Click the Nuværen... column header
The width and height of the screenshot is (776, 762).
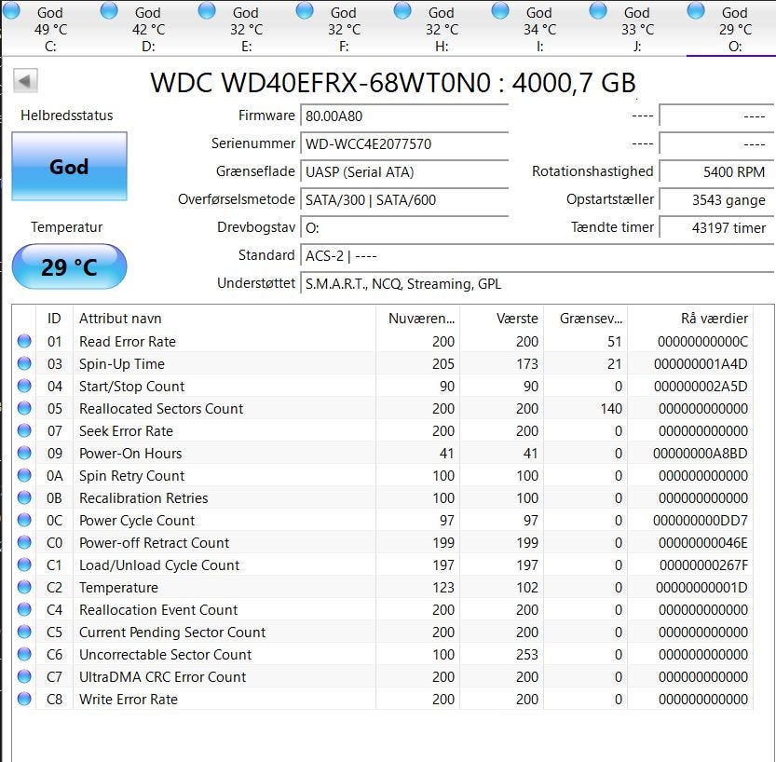(417, 319)
